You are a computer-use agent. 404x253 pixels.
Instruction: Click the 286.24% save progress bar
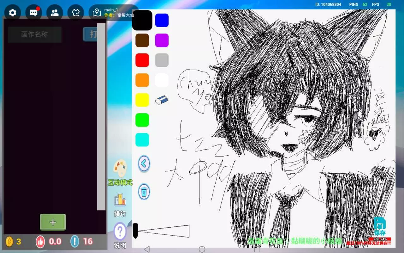380,239
